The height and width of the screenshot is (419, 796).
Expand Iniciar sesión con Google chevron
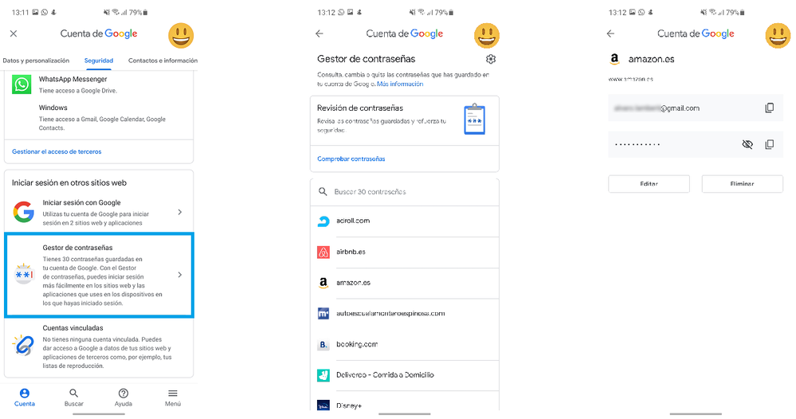180,212
